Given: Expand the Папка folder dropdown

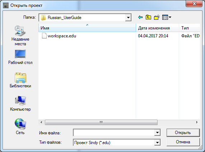Looking at the screenshot, I should [128, 18].
